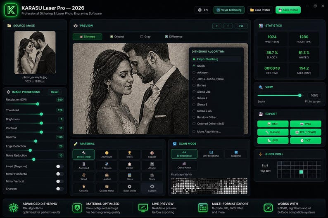Click the magnifier icon in View panel
The height and width of the screenshot is (218, 328).
point(260,87)
